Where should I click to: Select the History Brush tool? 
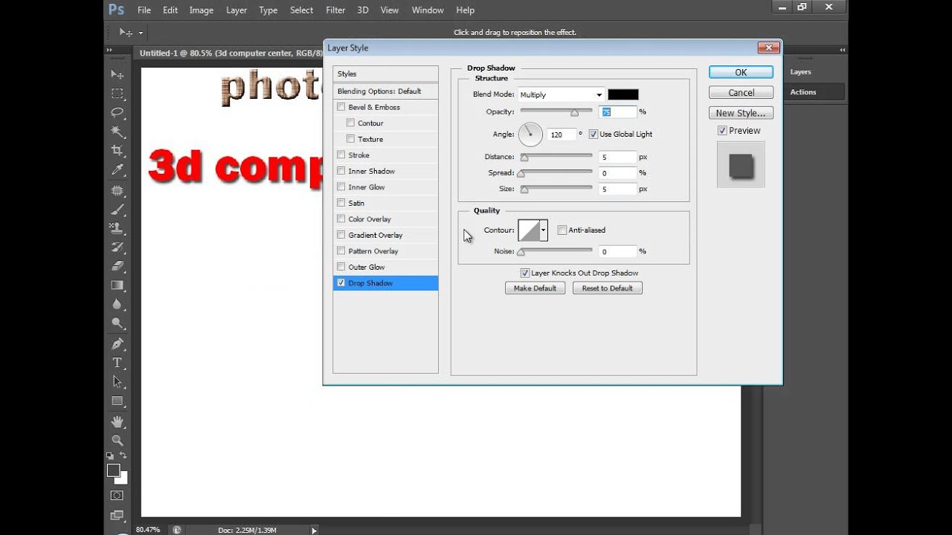118,247
